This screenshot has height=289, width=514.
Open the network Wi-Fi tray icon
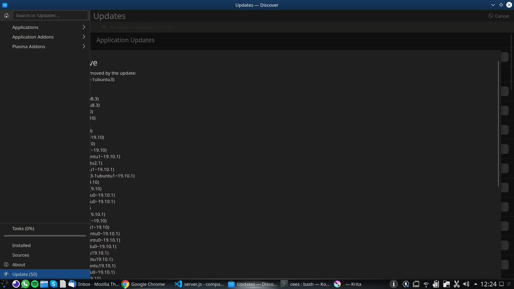tap(426, 284)
